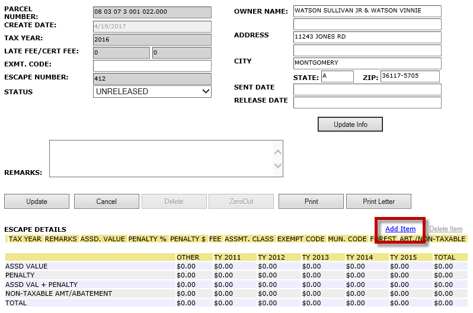
Task: Click the Delete Item link
Action: pyautogui.click(x=446, y=229)
